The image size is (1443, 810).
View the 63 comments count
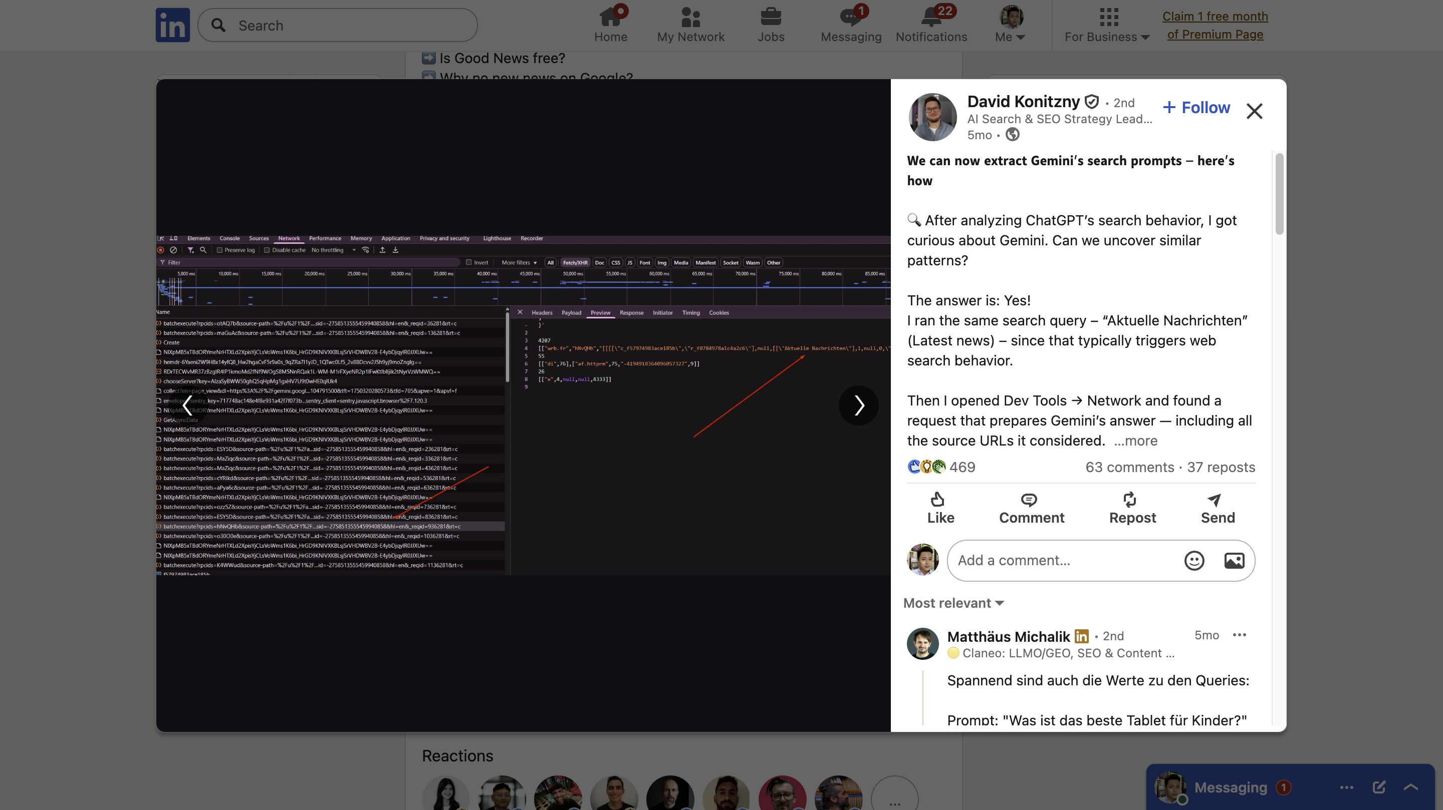(1129, 467)
